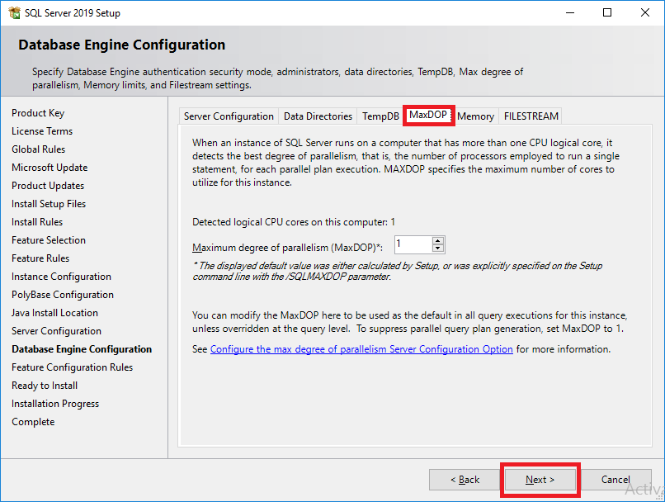
Task: Proceed with the Next button
Action: point(540,480)
